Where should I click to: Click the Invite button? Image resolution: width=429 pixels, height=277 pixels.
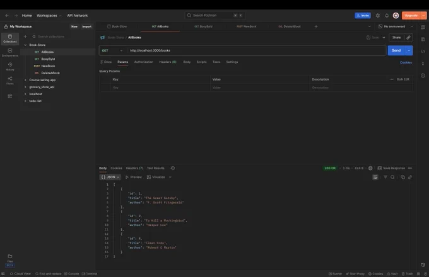[x=363, y=16]
